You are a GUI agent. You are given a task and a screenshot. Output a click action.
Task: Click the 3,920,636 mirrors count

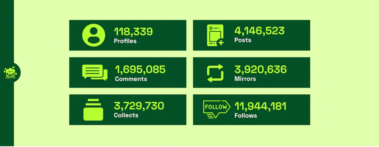coord(260,70)
